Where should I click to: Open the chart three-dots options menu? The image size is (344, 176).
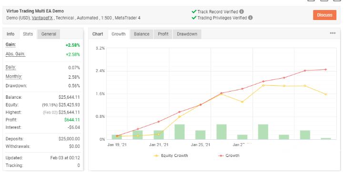tap(333, 33)
